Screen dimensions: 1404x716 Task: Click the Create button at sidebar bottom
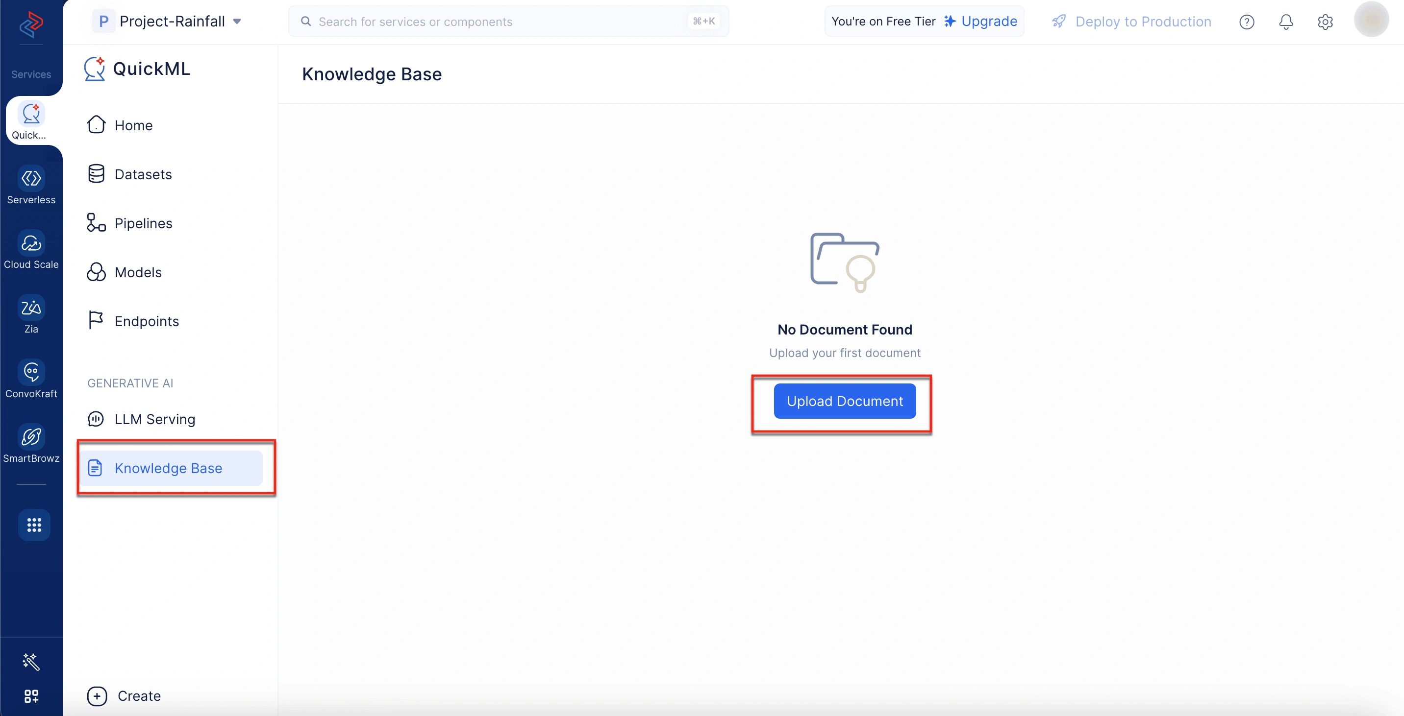click(124, 696)
